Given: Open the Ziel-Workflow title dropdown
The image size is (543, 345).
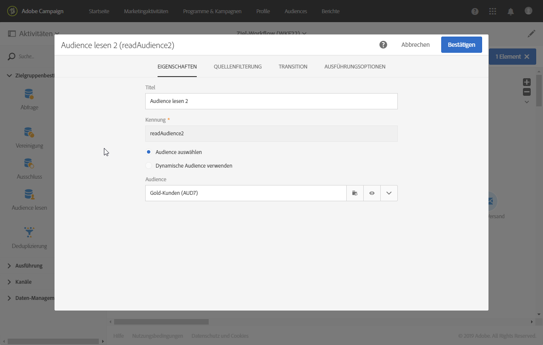Looking at the screenshot, I should click(x=304, y=33).
